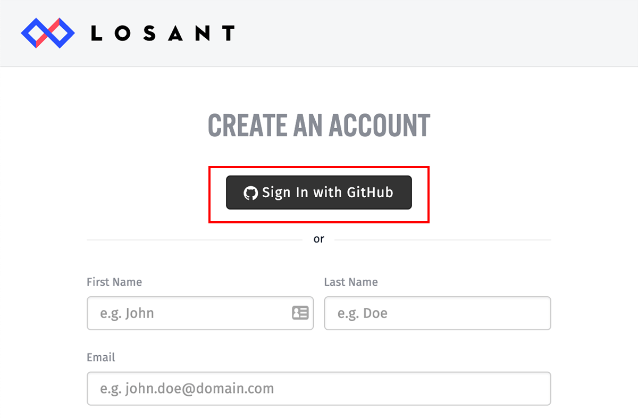
Task: Click the Email field label
Action: (x=101, y=357)
